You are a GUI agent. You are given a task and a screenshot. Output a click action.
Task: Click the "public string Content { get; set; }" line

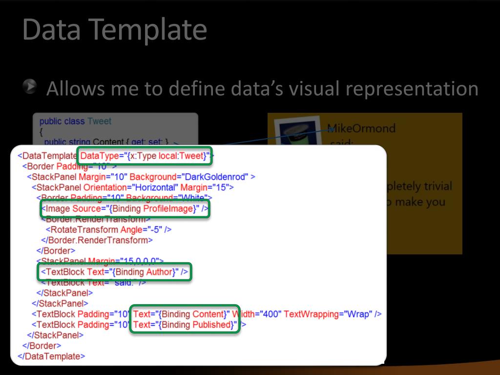(106, 141)
